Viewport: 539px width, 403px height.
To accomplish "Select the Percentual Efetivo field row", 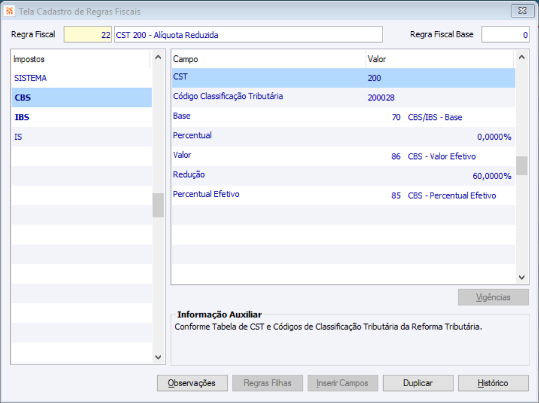I will pos(343,195).
